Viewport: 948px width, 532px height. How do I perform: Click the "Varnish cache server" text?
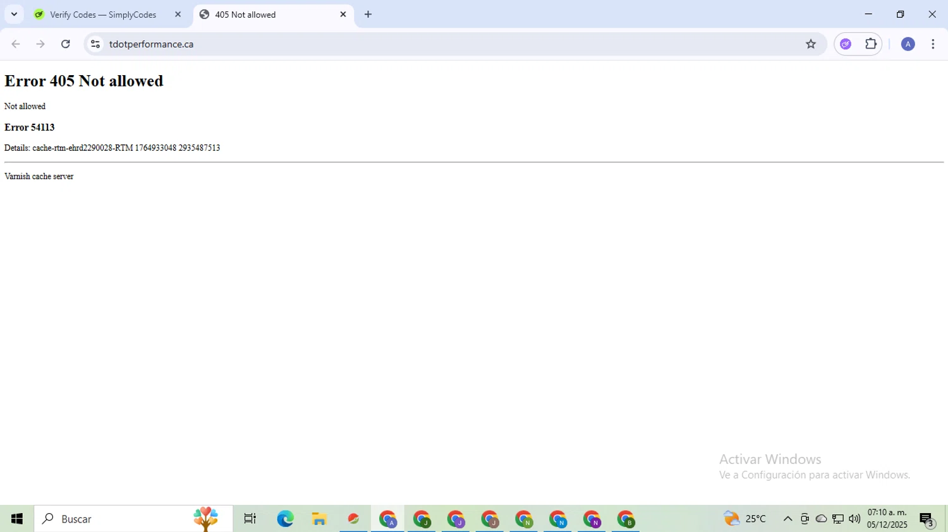click(x=39, y=177)
